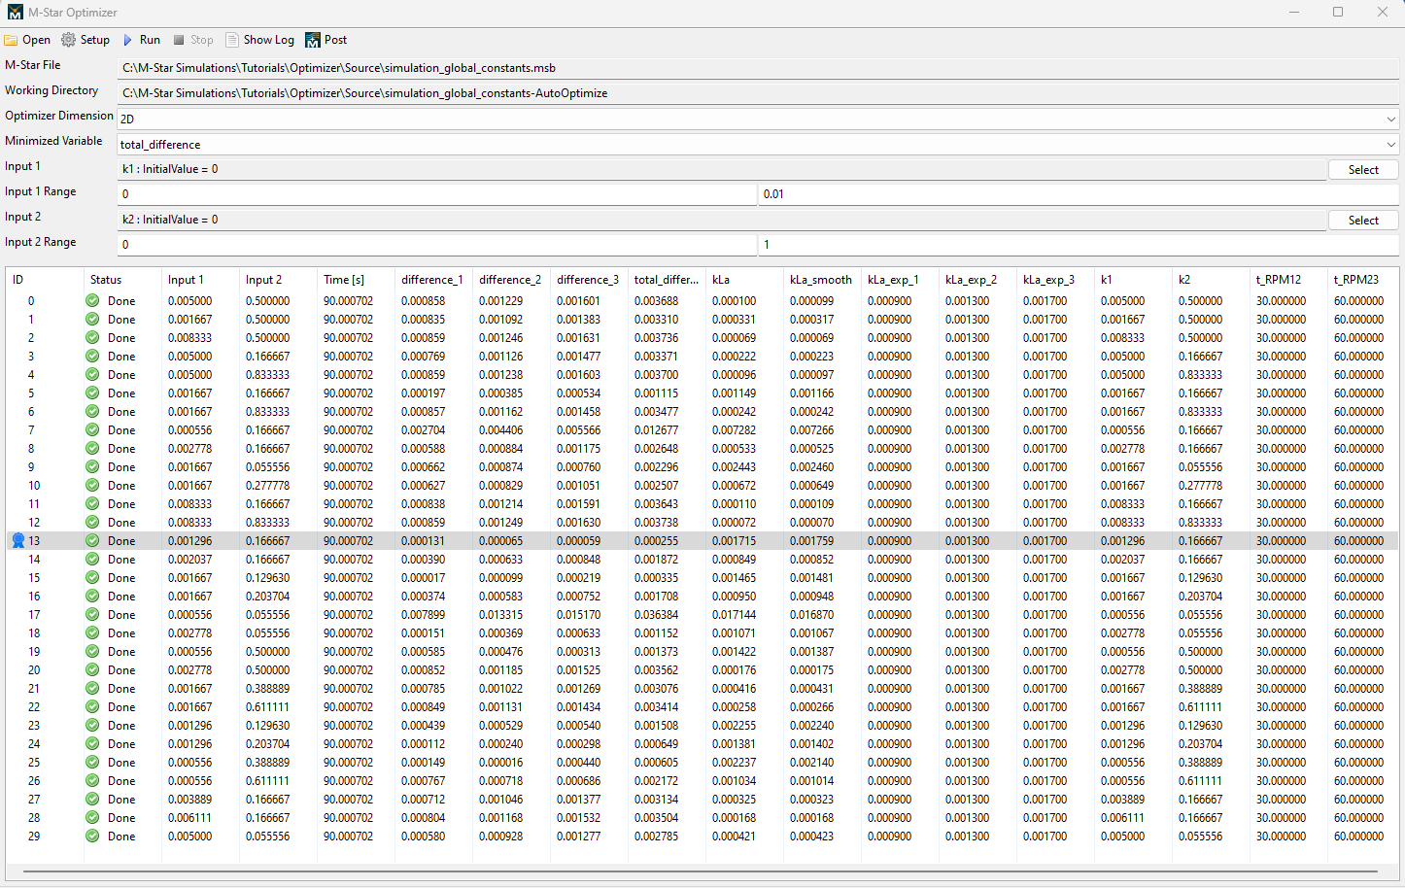The width and height of the screenshot is (1405, 888).
Task: Sort by the Status column header
Action: (122, 280)
